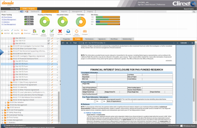Switch to the Permissions tab
The image size is (197, 128).
[x=89, y=39]
